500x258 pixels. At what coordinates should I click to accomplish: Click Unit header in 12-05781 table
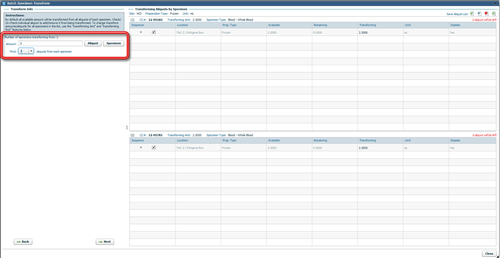pyautogui.click(x=426, y=140)
